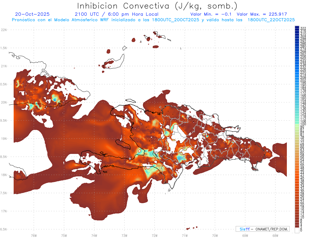Click '2100 UTC / 6:00 pm Hora Local'
The width and height of the screenshot is (309, 239).
(117, 14)
